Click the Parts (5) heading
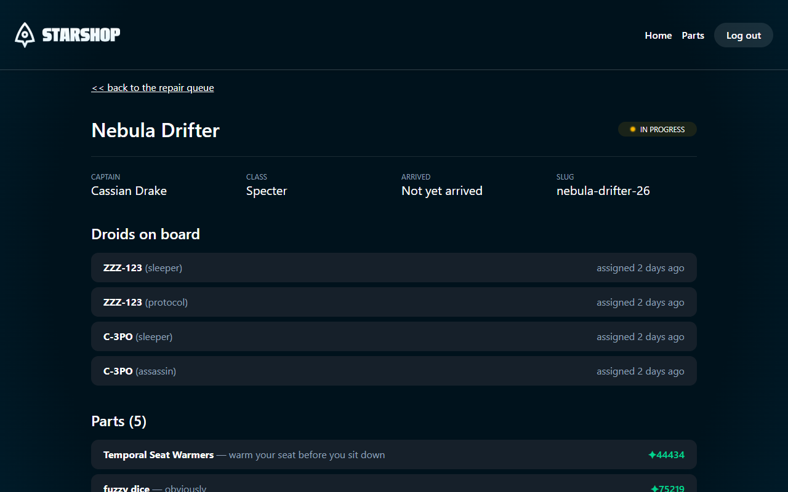Screen dimensions: 788x492 (x=119, y=421)
